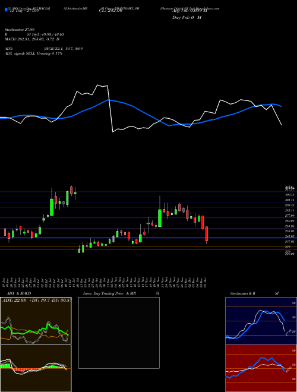Click the 'MACD: 262.31, 268.03, -5.72 D' line
297x392 pixels.
[x=32, y=39]
